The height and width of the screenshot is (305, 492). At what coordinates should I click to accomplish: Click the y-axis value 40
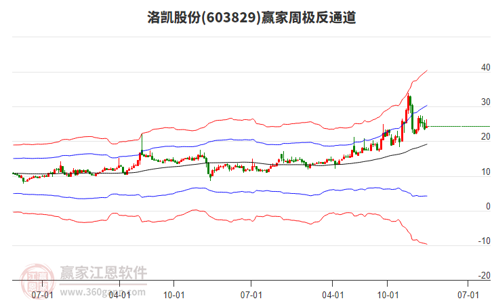pyautogui.click(x=485, y=68)
